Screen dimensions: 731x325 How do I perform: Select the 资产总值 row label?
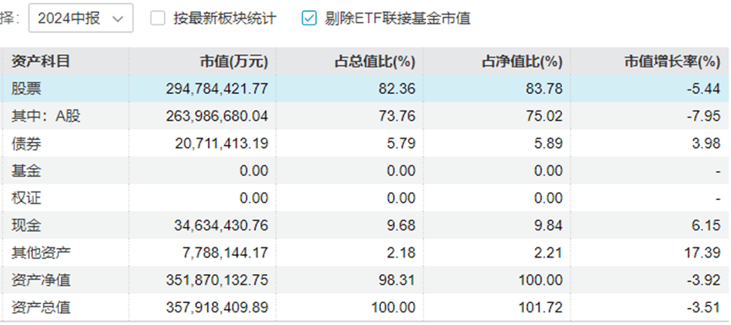pyautogui.click(x=41, y=308)
